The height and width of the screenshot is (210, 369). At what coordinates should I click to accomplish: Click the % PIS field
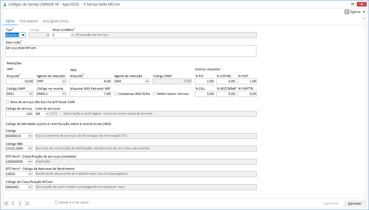[204, 81]
